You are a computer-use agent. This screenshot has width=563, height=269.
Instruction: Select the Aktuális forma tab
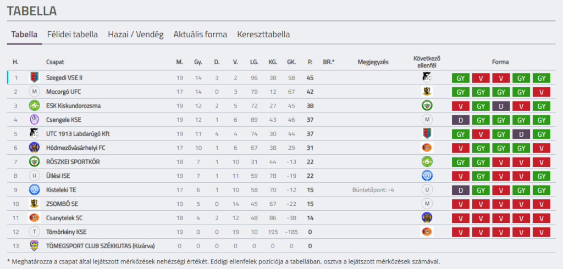point(200,35)
